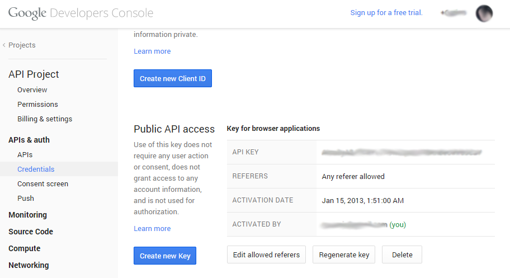Viewport: 510px width, 278px height.
Task: Expand the APIs & auth section
Action: pos(29,140)
